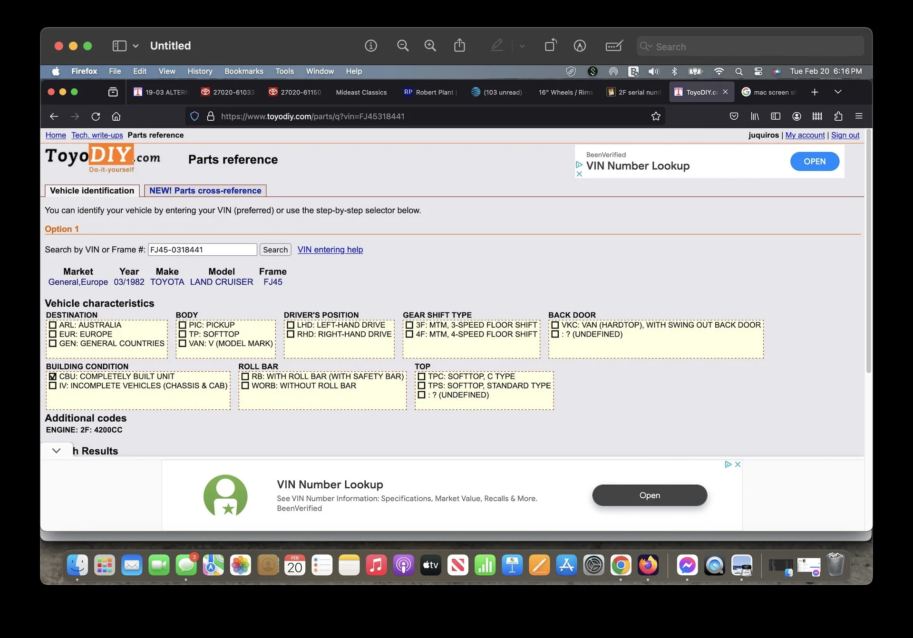The width and height of the screenshot is (913, 638).
Task: Click the Firefox reload icon
Action: pos(96,116)
